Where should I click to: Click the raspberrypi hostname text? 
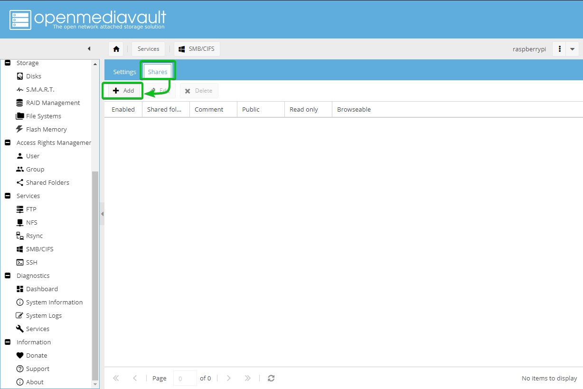529,49
